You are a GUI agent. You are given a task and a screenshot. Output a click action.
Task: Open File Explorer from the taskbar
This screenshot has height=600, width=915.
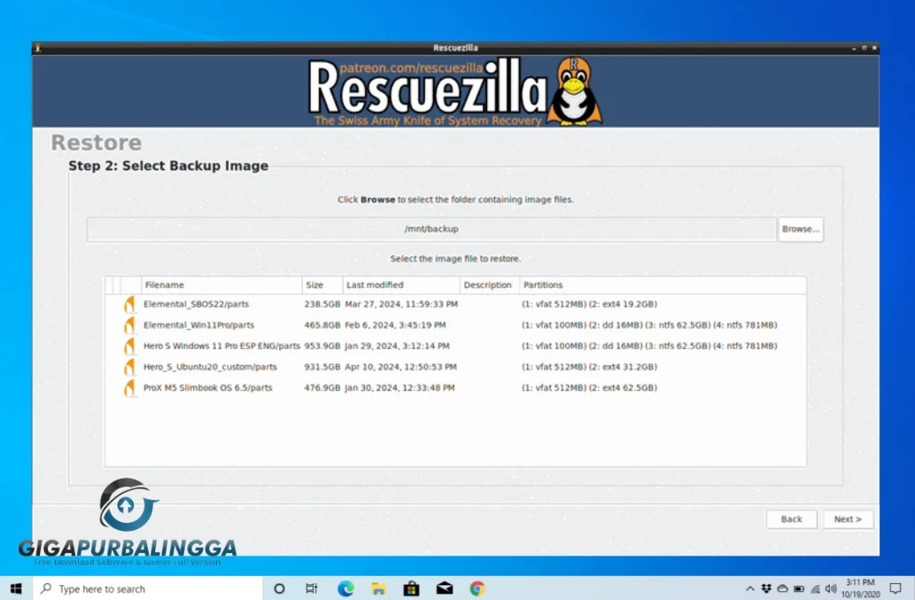tap(378, 588)
